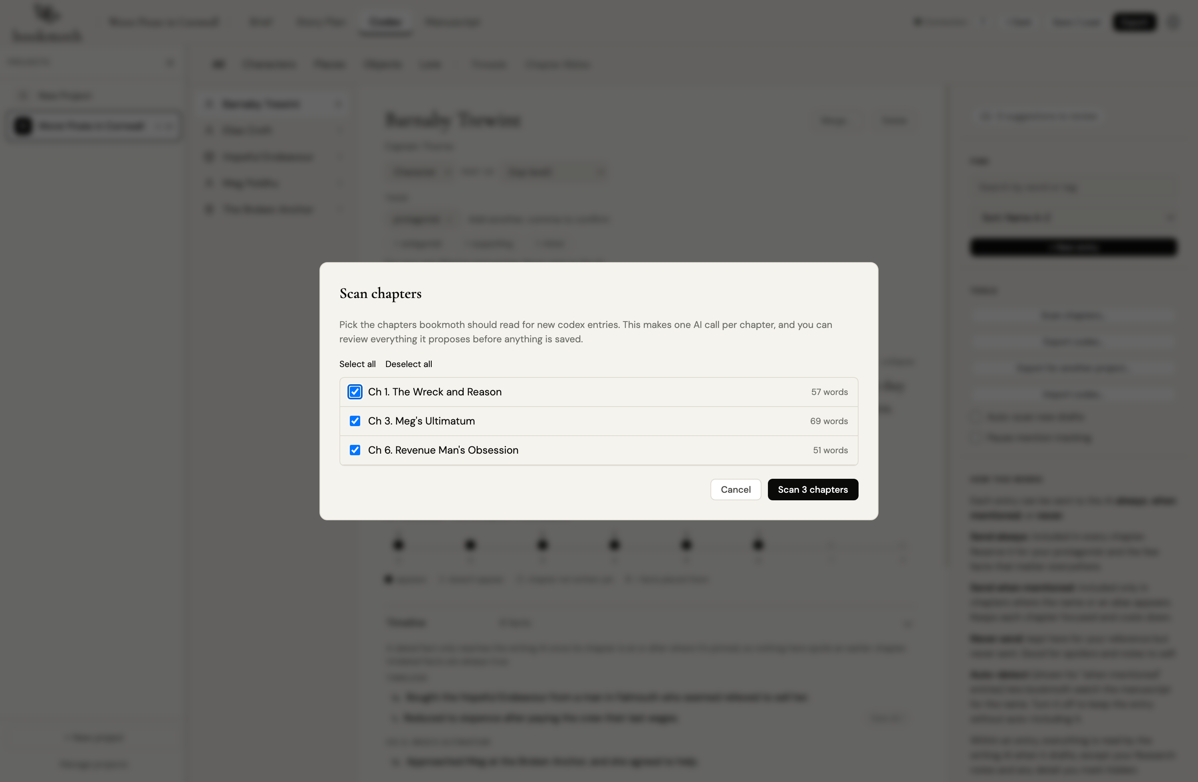Viewport: 1198px width, 782px height.
Task: Click '51 words' count text
Action: pyautogui.click(x=830, y=450)
